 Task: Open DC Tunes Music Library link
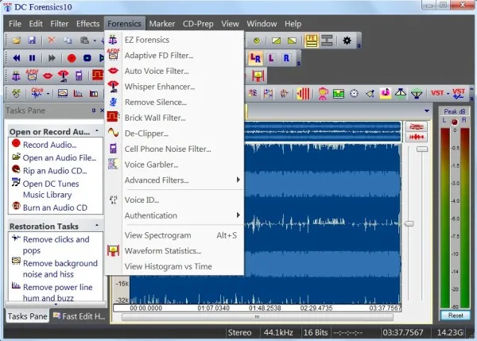51,189
